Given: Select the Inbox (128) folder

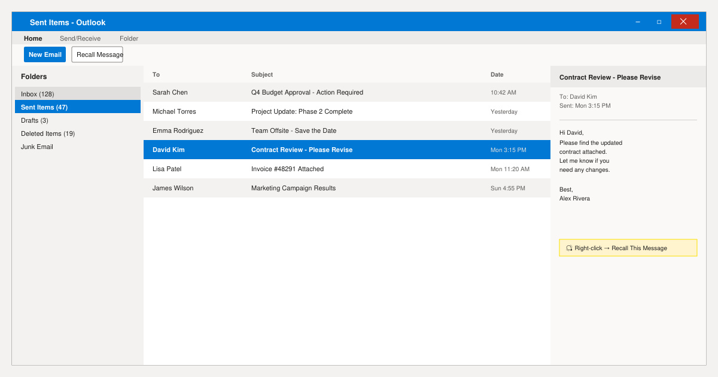Looking at the screenshot, I should click(78, 94).
